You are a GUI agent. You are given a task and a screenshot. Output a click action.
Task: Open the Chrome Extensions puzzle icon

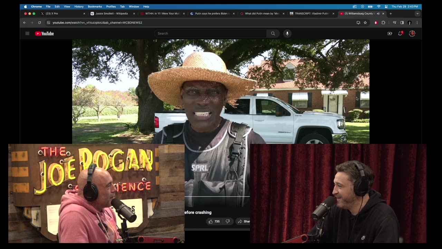pos(383,22)
